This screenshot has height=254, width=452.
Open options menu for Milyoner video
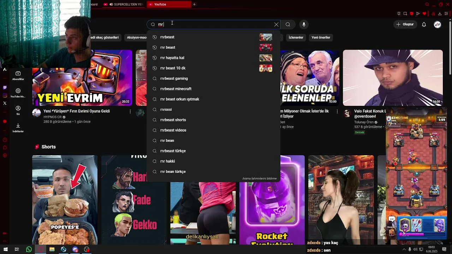337,111
